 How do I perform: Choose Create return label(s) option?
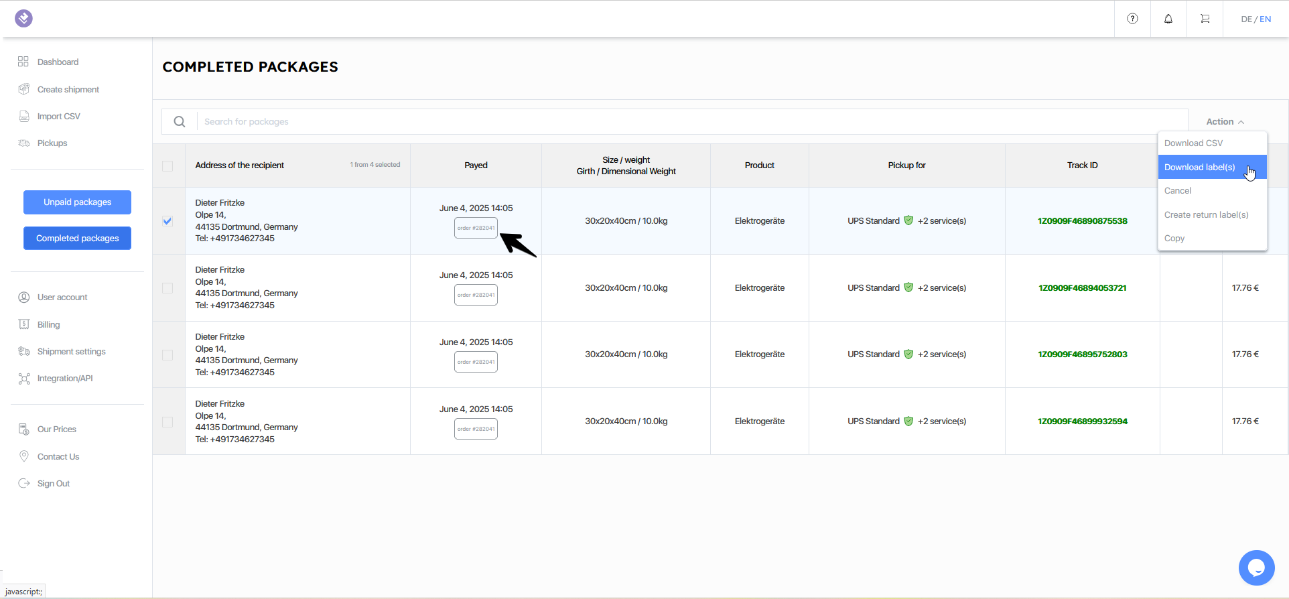[x=1212, y=215]
